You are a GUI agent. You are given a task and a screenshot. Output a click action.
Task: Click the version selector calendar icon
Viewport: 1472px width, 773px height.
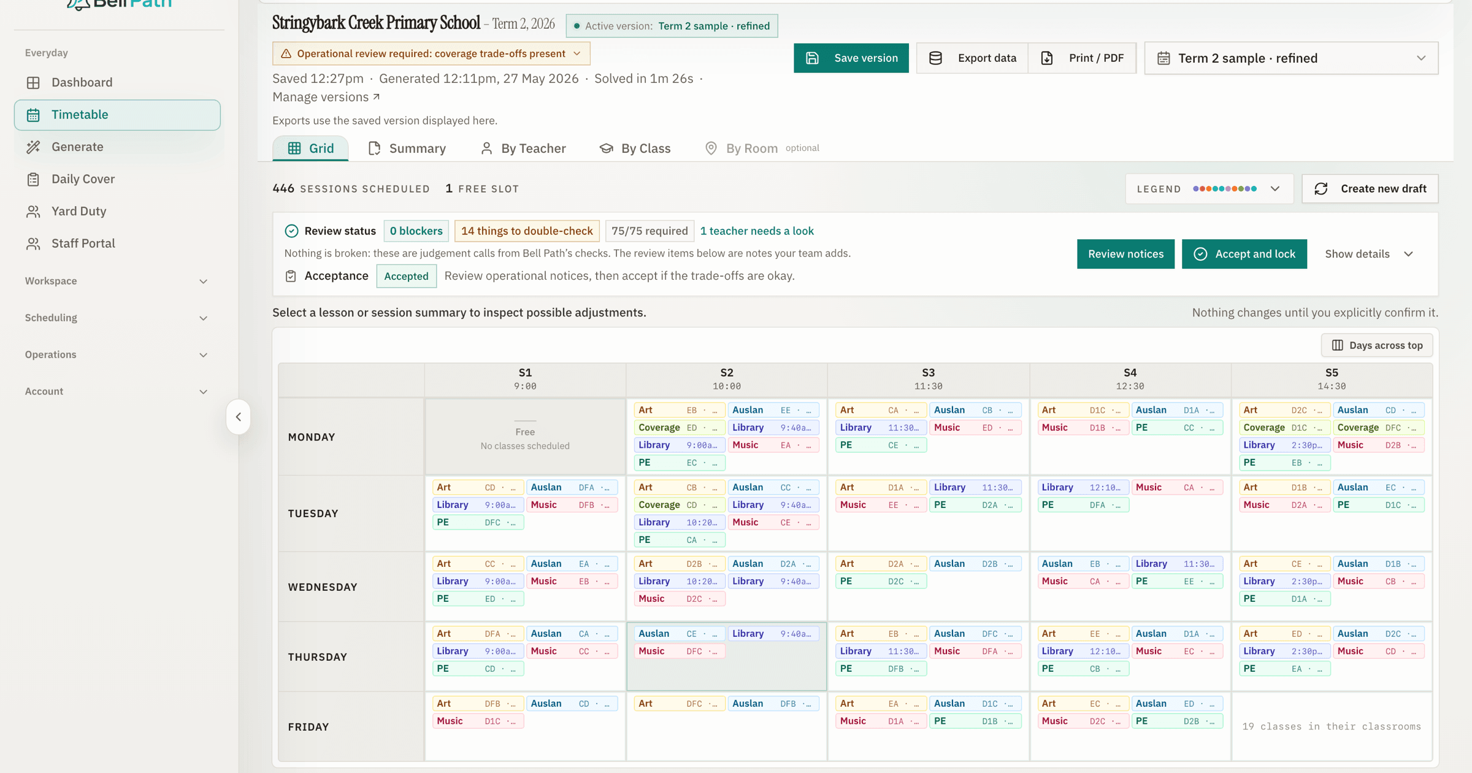point(1163,58)
